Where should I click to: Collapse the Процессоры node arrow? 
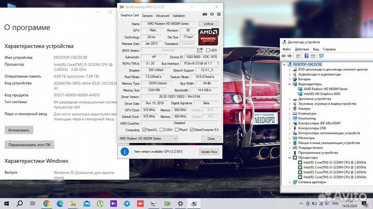(x=290, y=157)
